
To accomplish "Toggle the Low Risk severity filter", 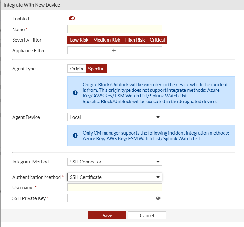I will (79, 40).
